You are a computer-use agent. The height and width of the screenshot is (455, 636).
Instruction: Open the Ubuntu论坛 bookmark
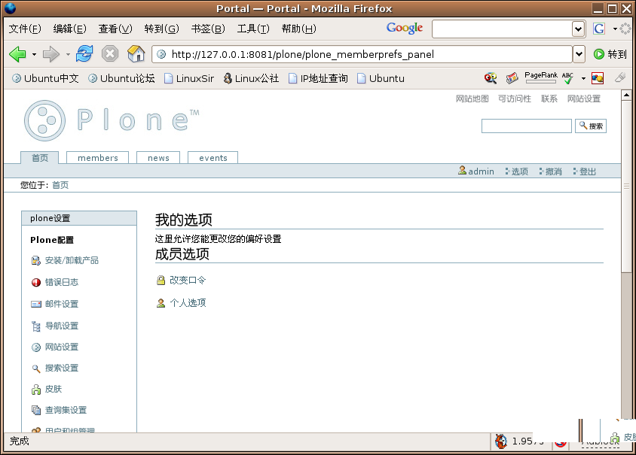click(x=121, y=78)
